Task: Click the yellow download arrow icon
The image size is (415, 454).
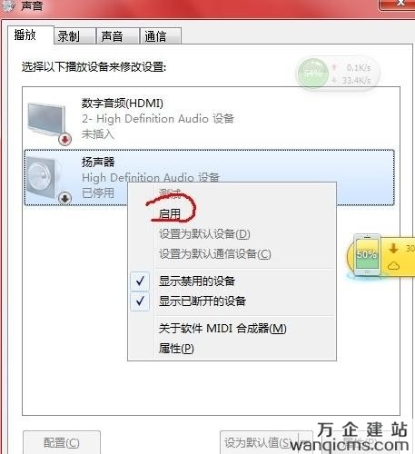Action: (393, 249)
